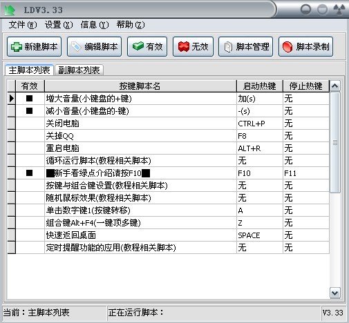Viewport: 349px width, 323px height.
Task: Click the 启动热键 column header
Action: point(260,86)
